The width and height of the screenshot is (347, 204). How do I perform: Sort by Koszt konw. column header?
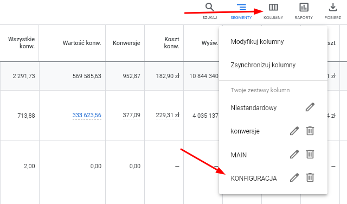tap(171, 42)
